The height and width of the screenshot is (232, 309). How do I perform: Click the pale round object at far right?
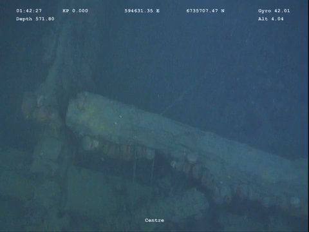295,202
